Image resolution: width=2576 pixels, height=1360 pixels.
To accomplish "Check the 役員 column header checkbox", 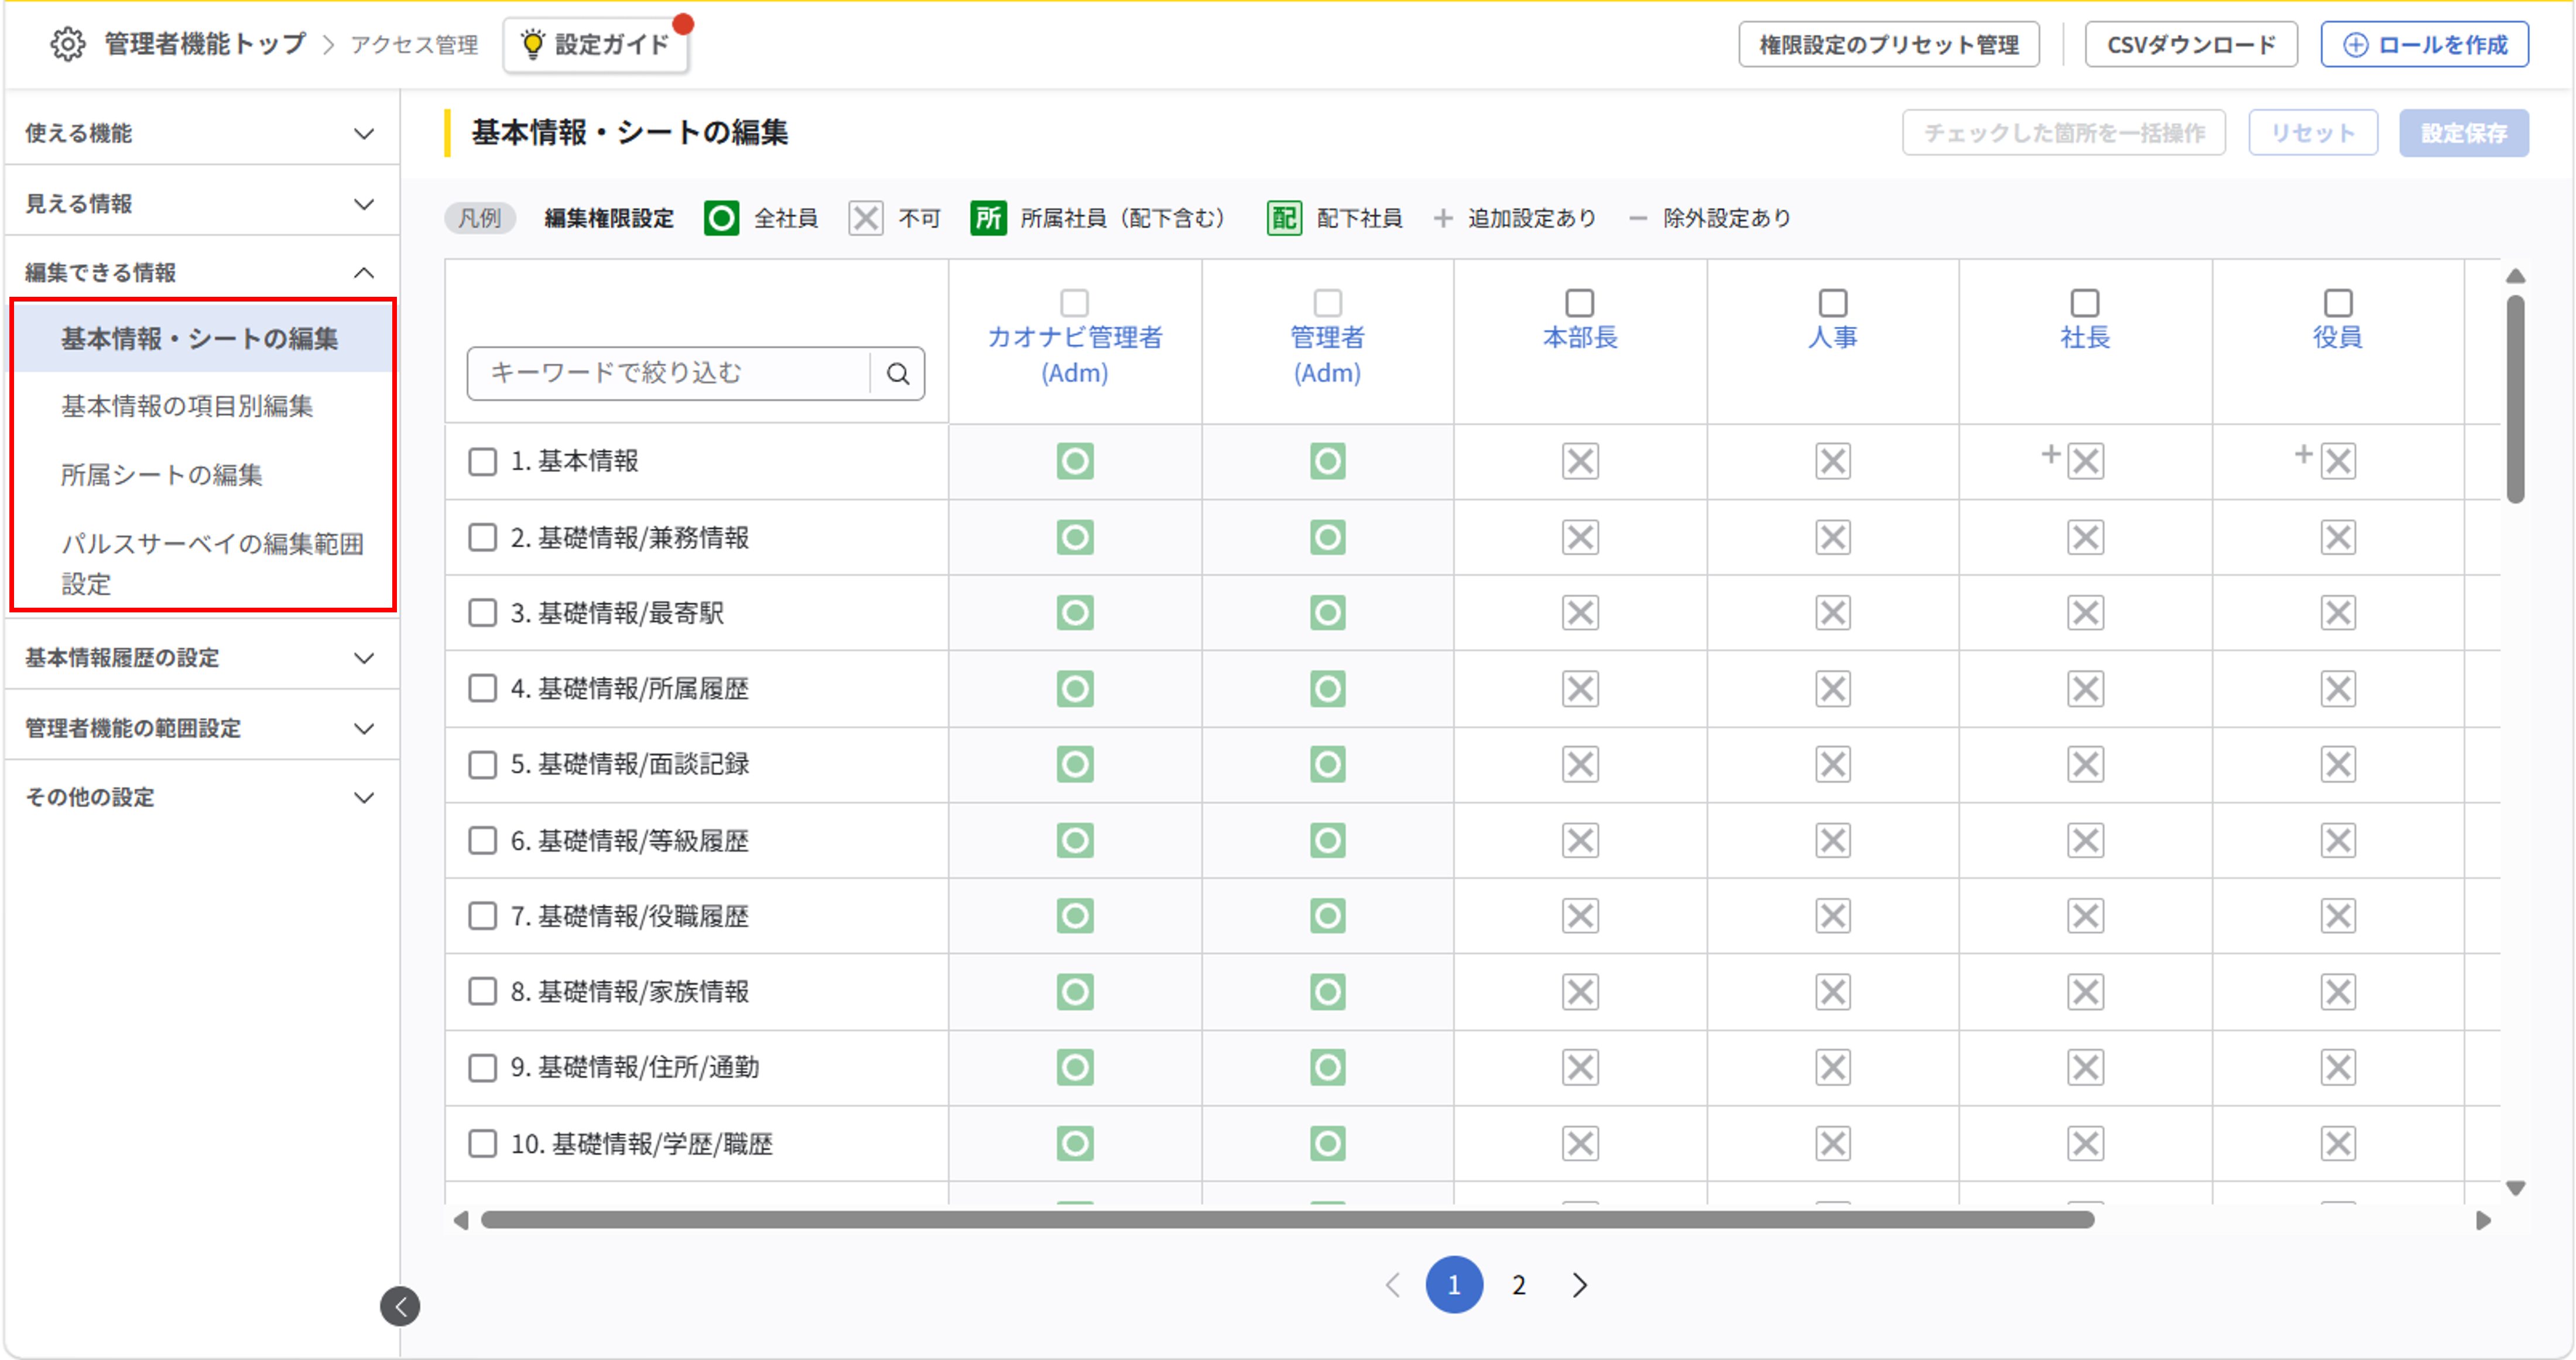I will click(x=2338, y=302).
